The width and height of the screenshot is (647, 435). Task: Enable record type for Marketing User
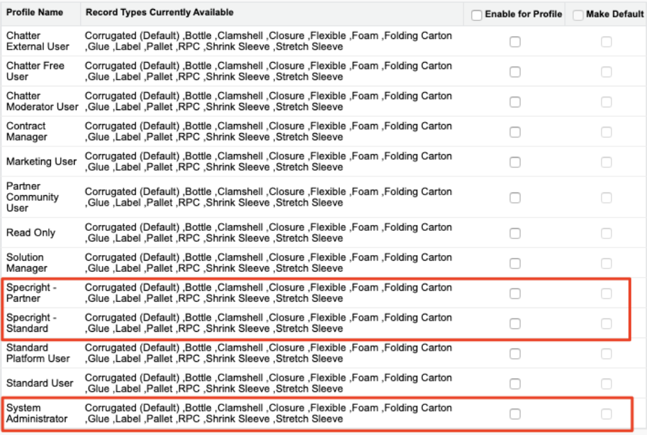[x=514, y=162]
